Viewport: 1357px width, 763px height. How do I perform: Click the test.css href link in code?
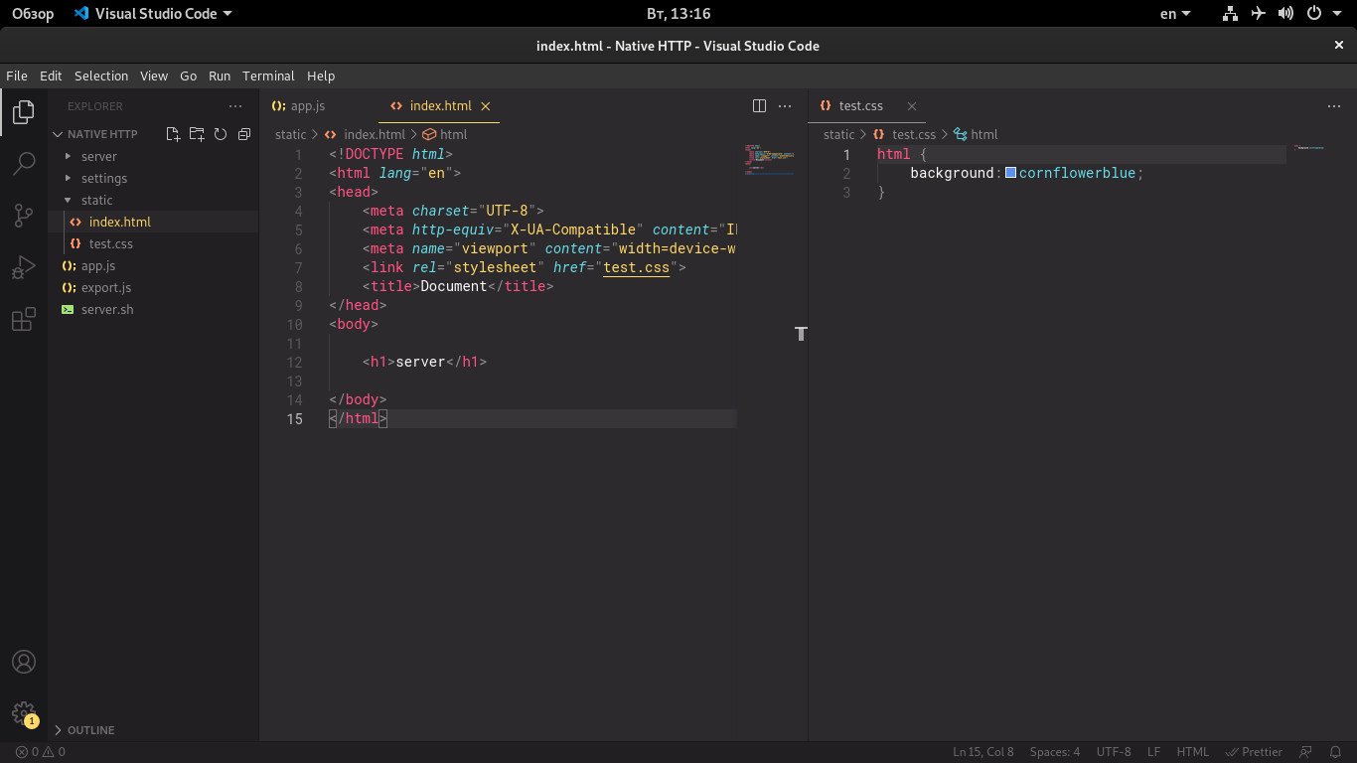[636, 267]
